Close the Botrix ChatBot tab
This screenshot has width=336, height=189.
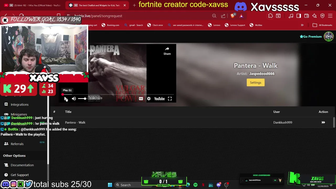click(x=125, y=5)
